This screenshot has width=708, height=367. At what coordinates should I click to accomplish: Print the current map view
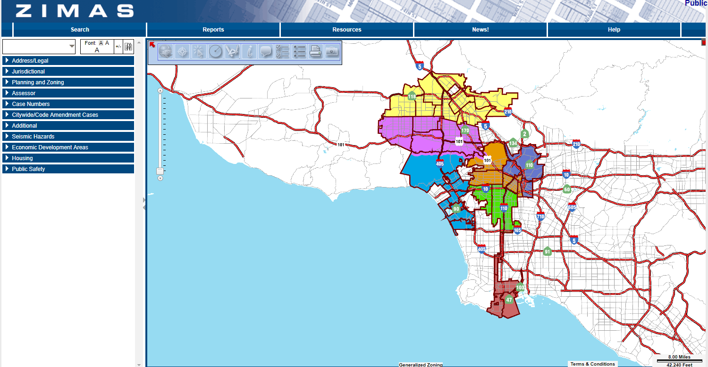(x=315, y=52)
